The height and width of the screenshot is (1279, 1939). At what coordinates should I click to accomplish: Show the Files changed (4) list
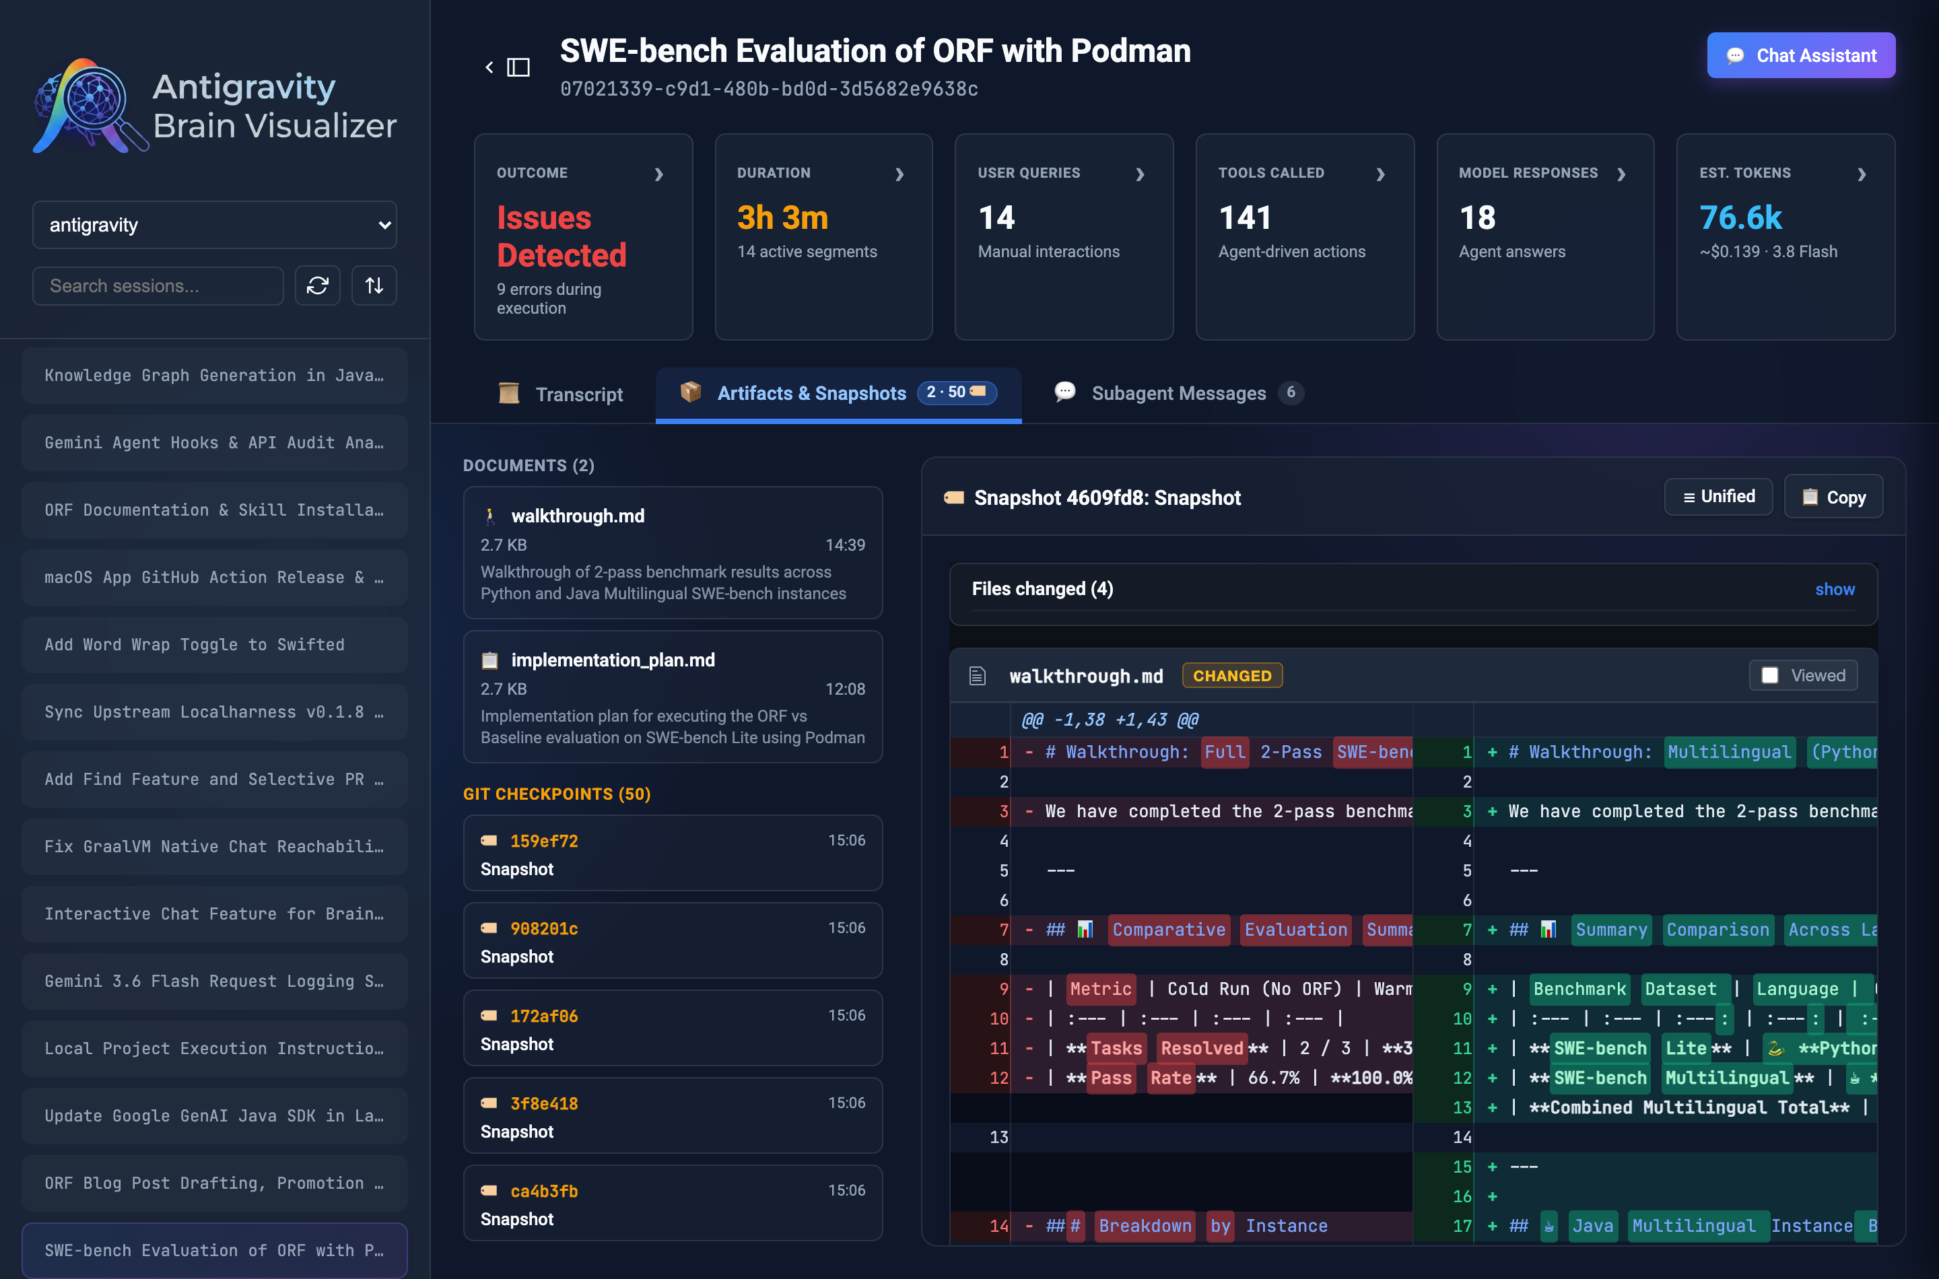(1835, 589)
